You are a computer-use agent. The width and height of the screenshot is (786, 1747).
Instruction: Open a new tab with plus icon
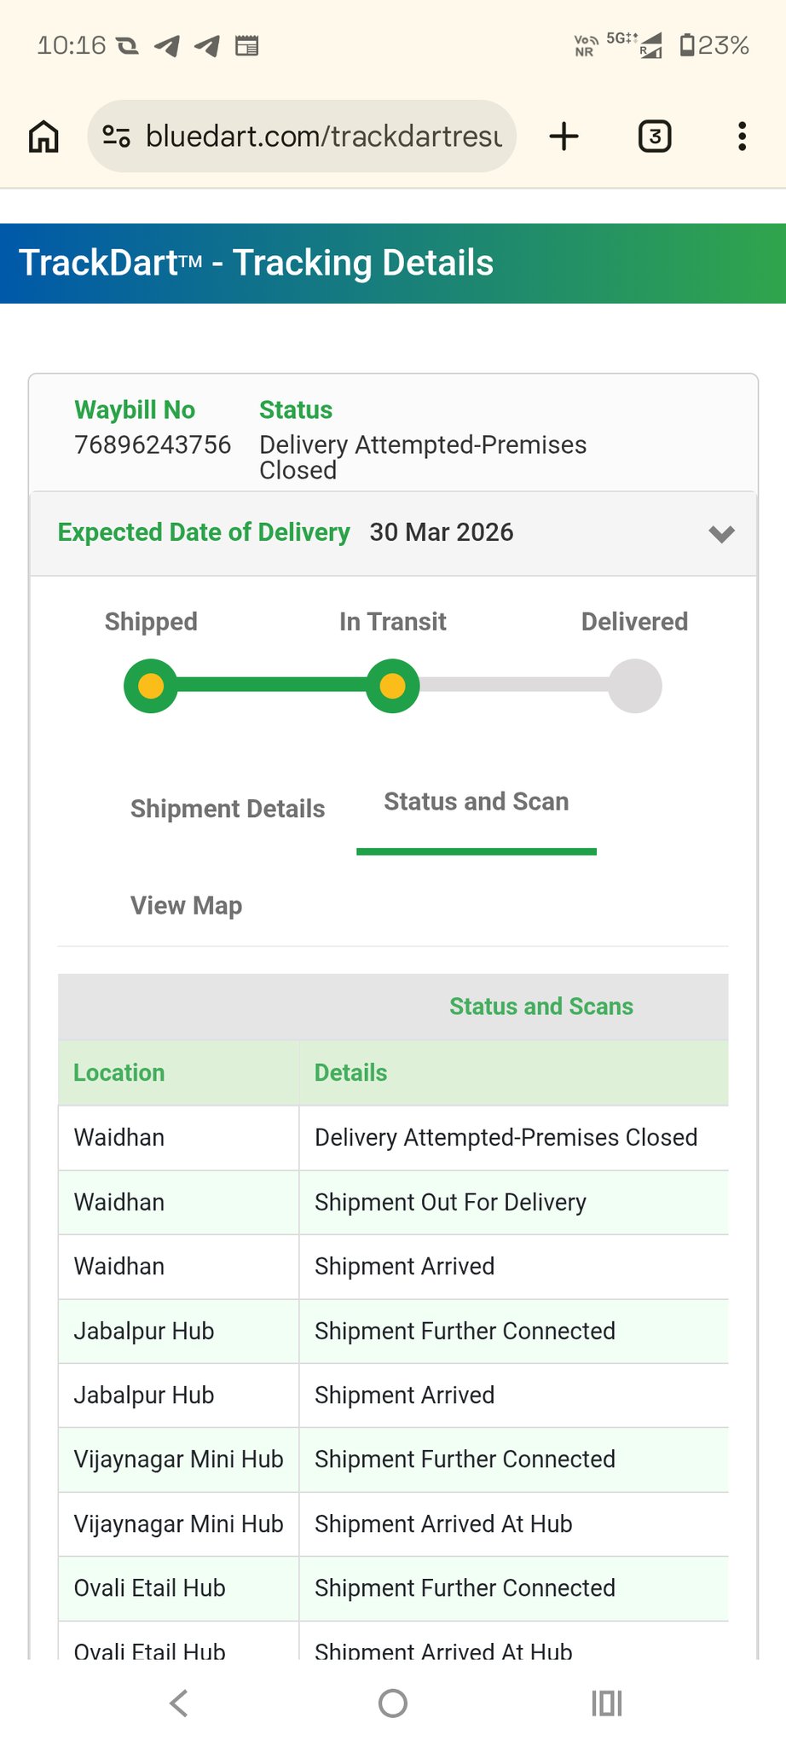coord(563,136)
